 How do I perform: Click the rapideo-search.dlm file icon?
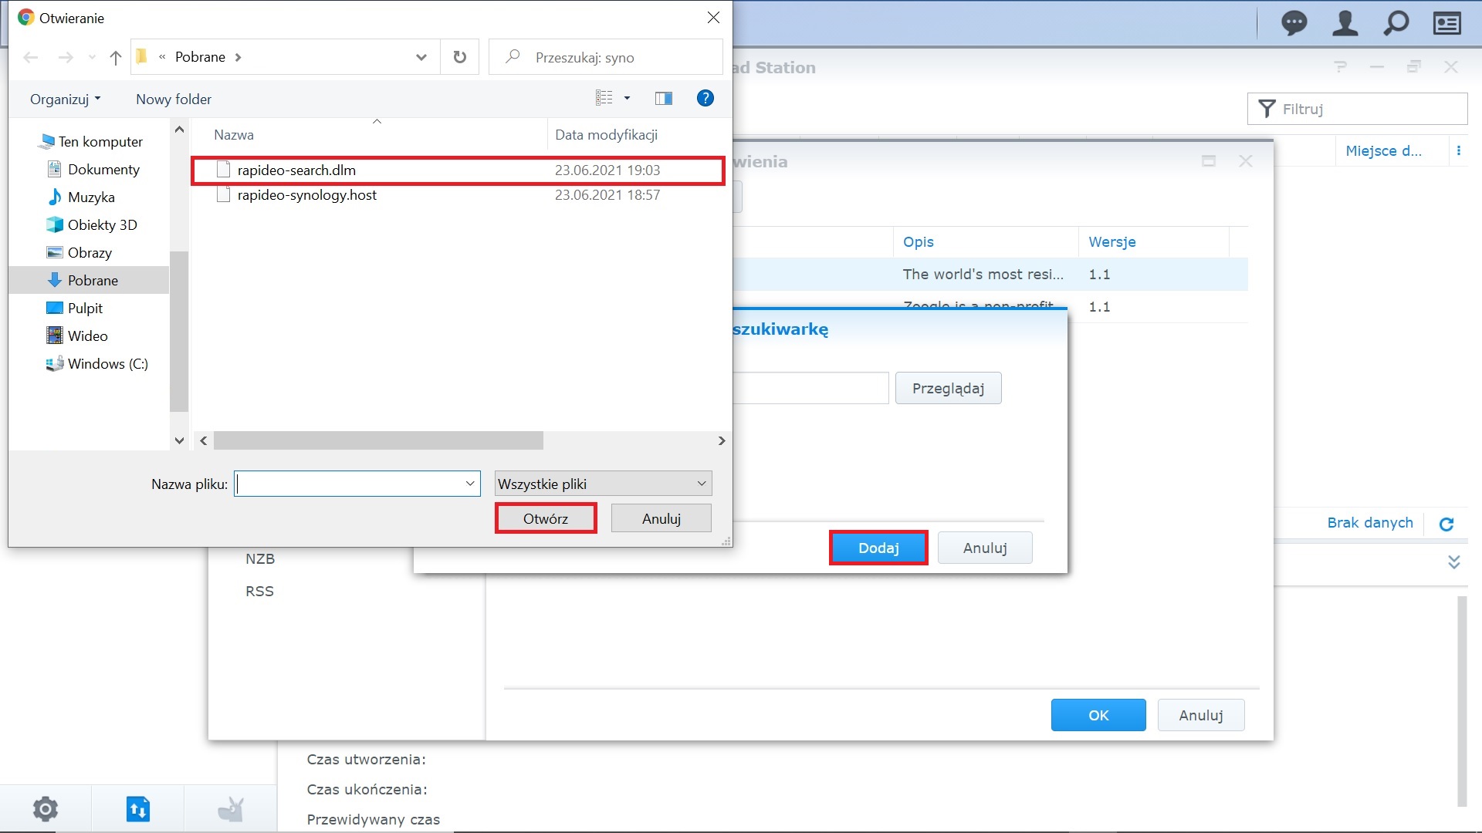pos(224,170)
